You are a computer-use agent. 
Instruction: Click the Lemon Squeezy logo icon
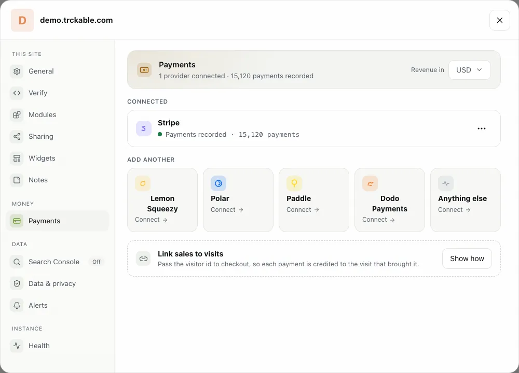(x=143, y=183)
